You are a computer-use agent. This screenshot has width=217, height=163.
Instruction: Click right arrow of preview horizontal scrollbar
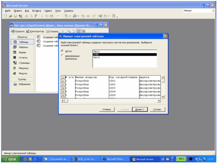tap(159, 101)
